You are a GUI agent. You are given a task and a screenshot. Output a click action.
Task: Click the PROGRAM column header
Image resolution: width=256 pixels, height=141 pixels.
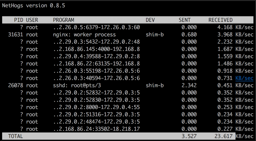pos(63,20)
